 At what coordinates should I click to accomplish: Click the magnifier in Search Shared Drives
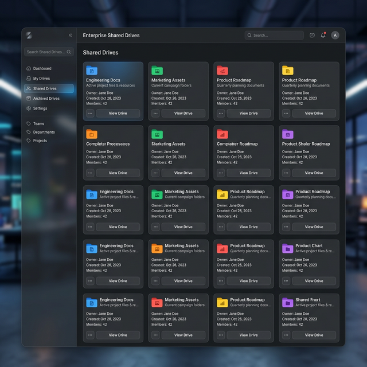click(x=69, y=52)
